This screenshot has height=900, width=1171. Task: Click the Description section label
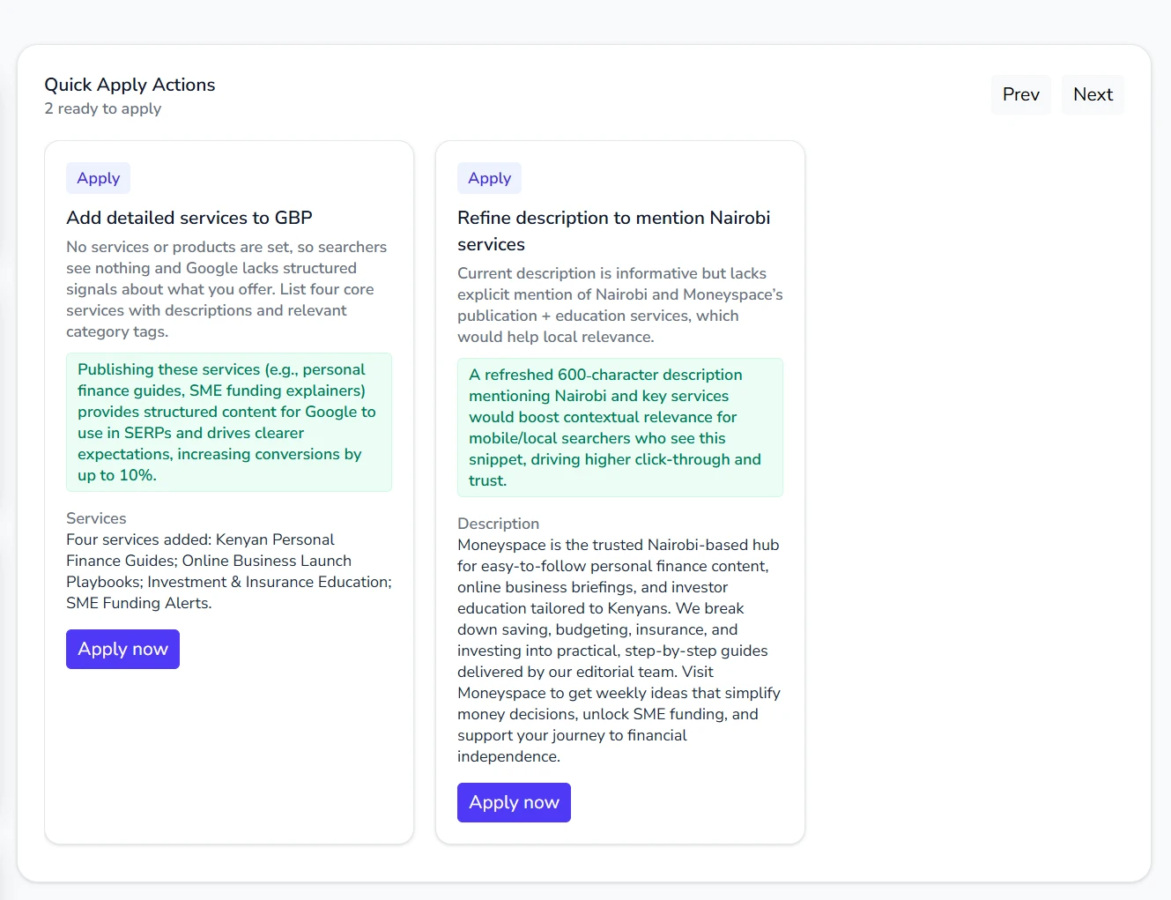(x=498, y=524)
